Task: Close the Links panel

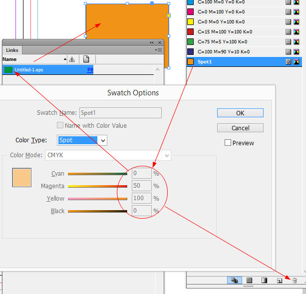Action: 160,42
